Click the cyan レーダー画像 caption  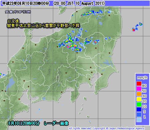pyautogui.click(x=56, y=123)
